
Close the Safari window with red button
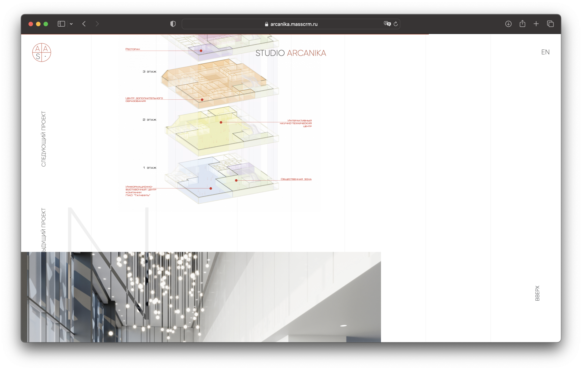31,24
